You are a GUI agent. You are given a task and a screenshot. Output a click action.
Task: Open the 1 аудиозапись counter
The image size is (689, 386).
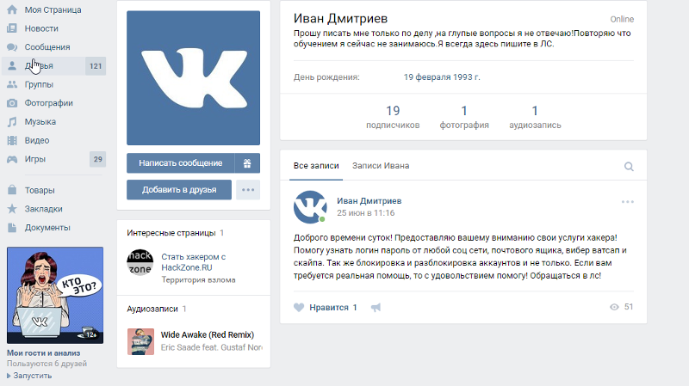[535, 117]
